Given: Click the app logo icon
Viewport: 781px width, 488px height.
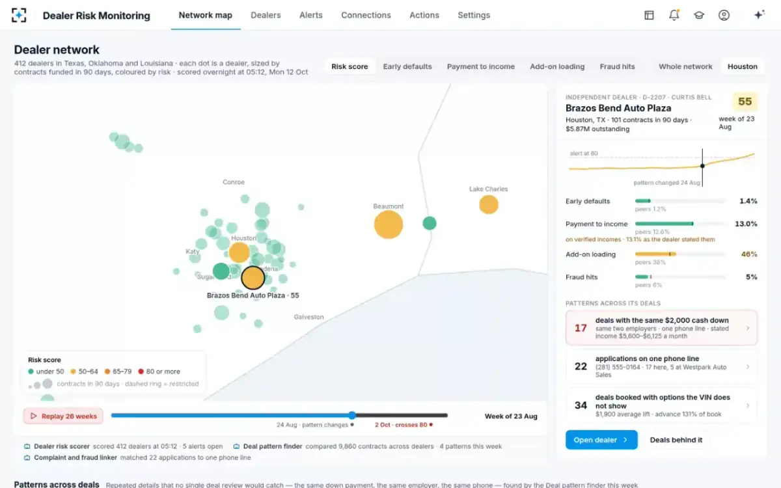Looking at the screenshot, I should [x=20, y=15].
